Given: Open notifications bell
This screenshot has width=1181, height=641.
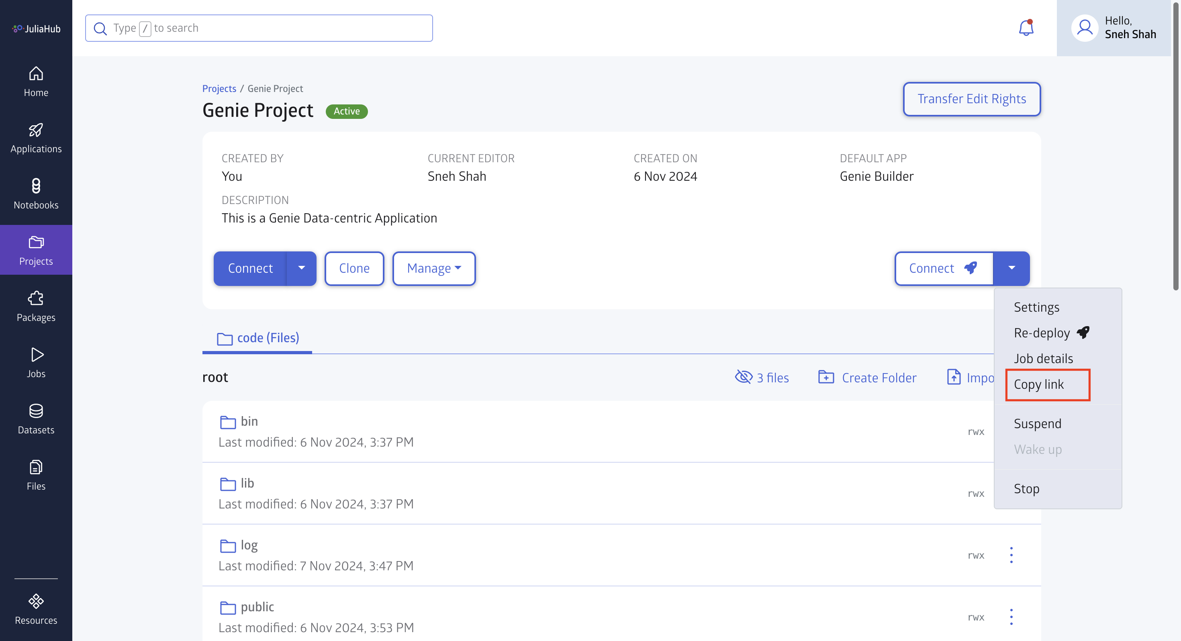Looking at the screenshot, I should click(1026, 28).
